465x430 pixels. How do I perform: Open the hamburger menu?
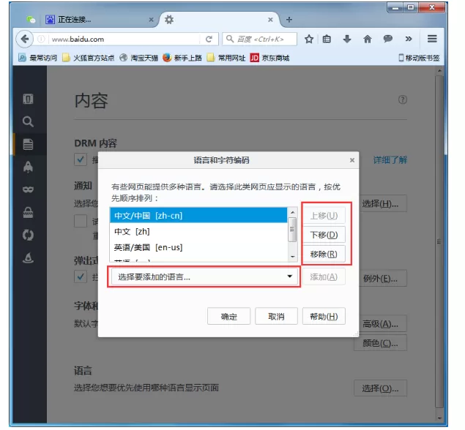click(x=432, y=39)
